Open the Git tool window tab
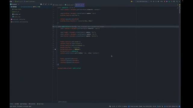 [x=11, y=104]
